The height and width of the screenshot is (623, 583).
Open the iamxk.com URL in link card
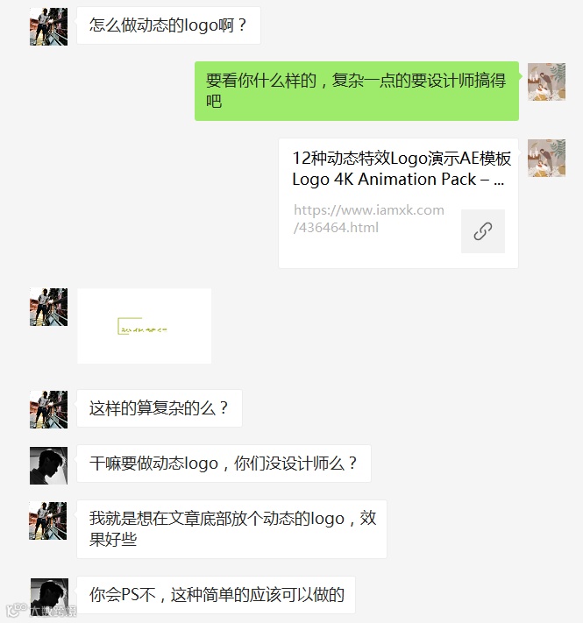coord(369,218)
